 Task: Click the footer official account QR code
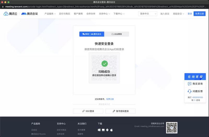coord(172,128)
